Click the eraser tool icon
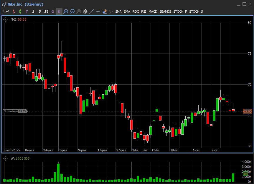This screenshot has height=184, width=254. (105, 11)
